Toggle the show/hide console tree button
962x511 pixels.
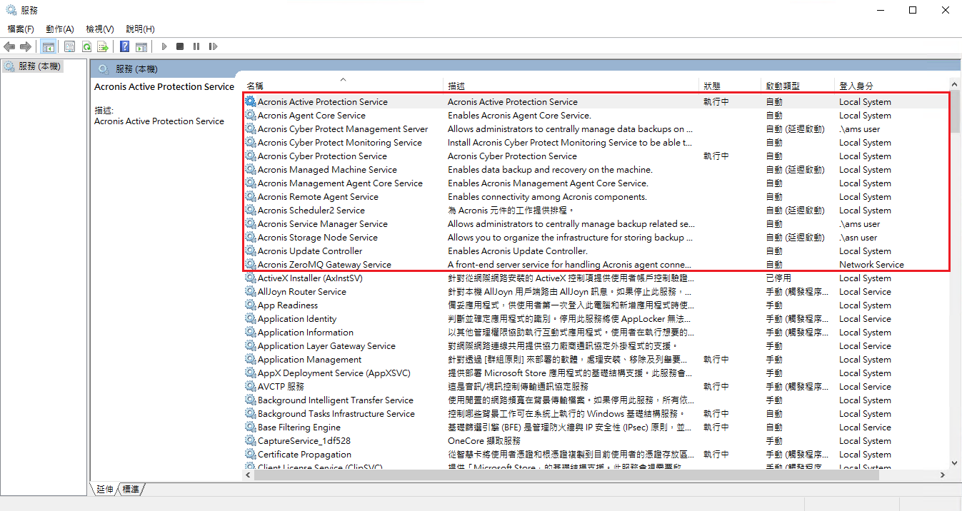(49, 46)
